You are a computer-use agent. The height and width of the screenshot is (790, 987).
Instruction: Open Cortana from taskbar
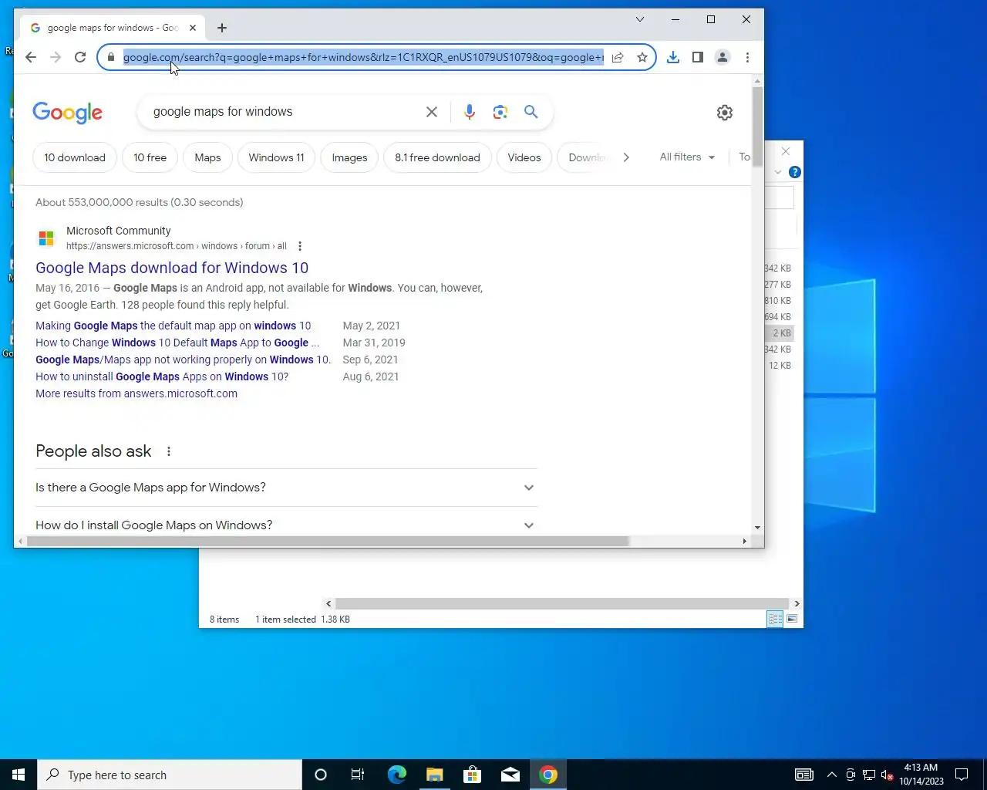click(x=321, y=775)
